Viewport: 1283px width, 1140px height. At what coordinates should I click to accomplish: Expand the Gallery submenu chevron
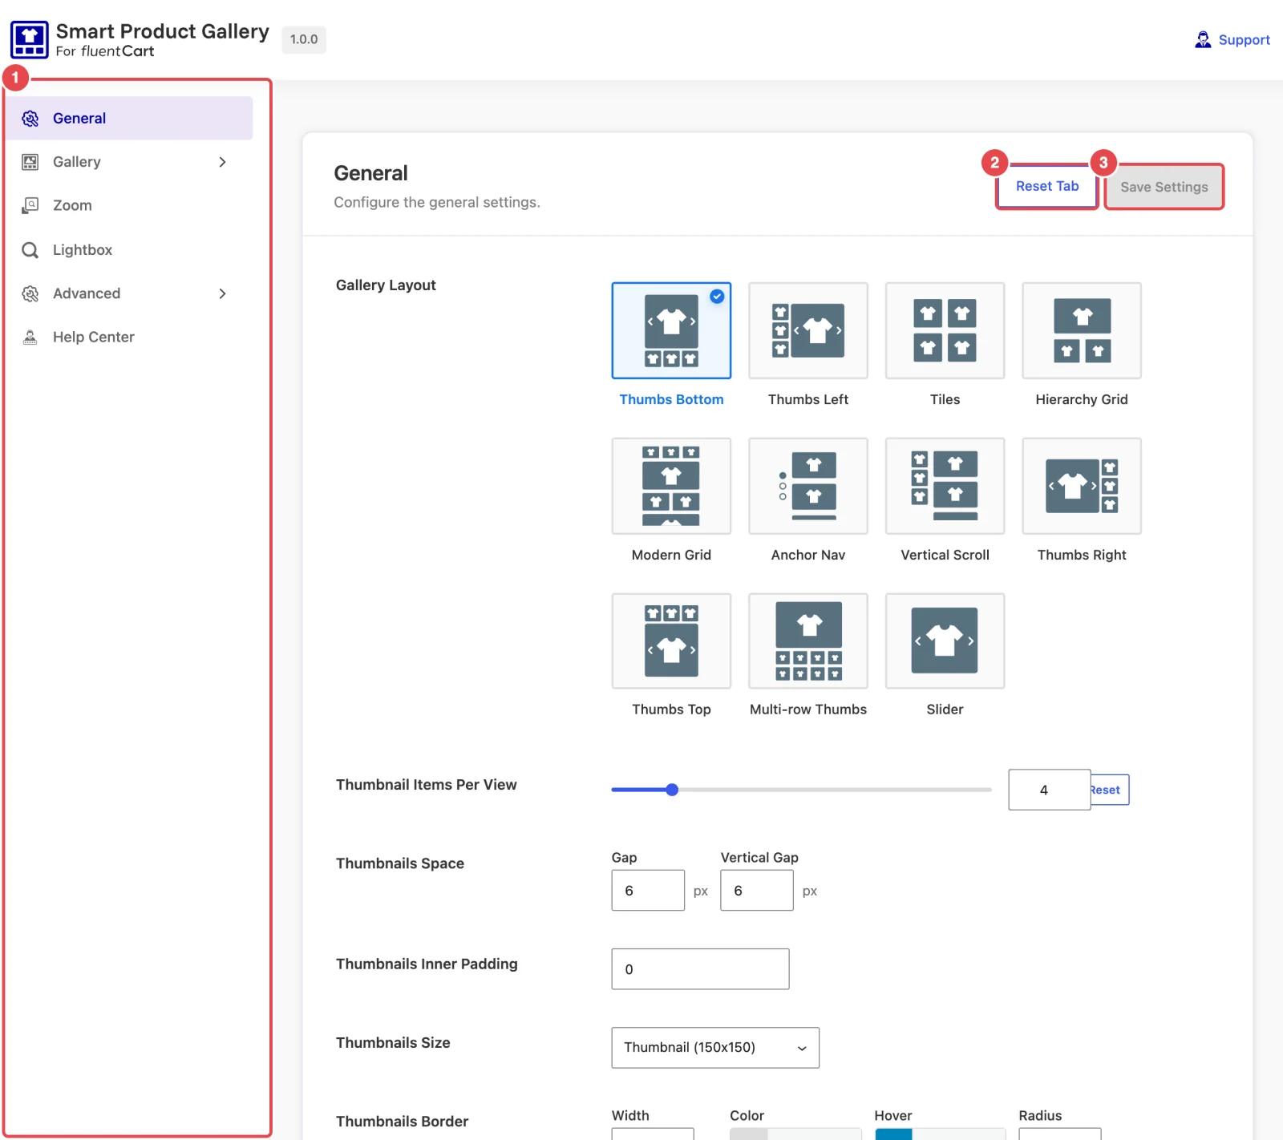[x=223, y=162]
